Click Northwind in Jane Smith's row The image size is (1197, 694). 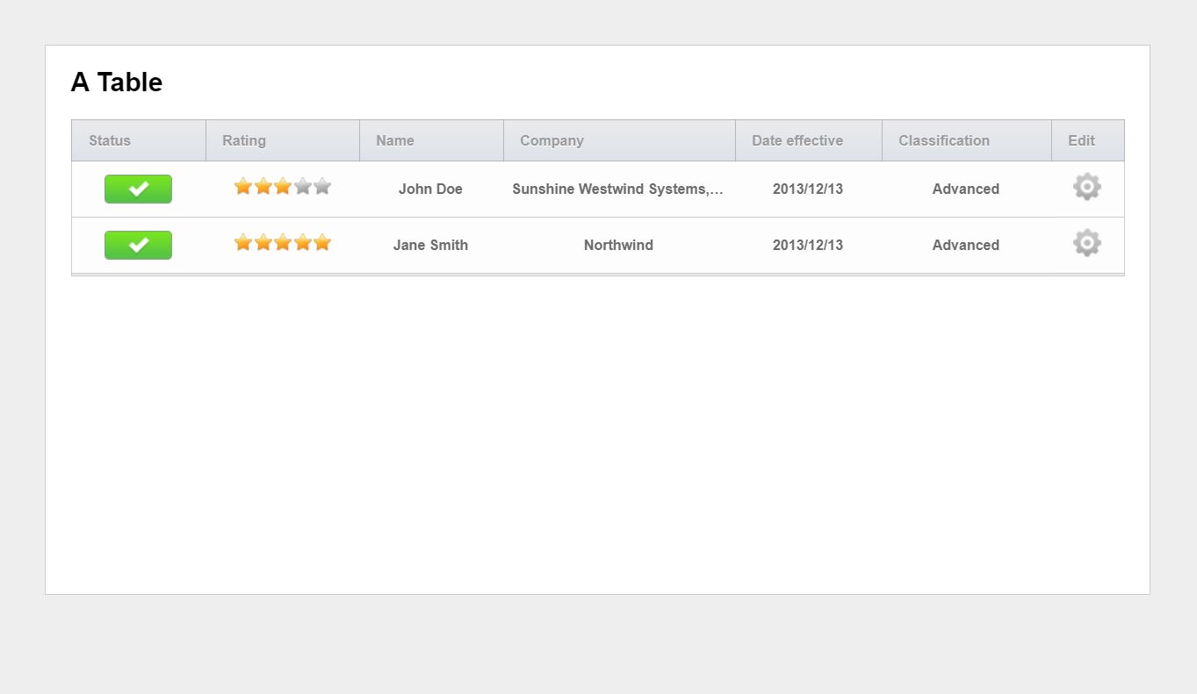point(618,245)
